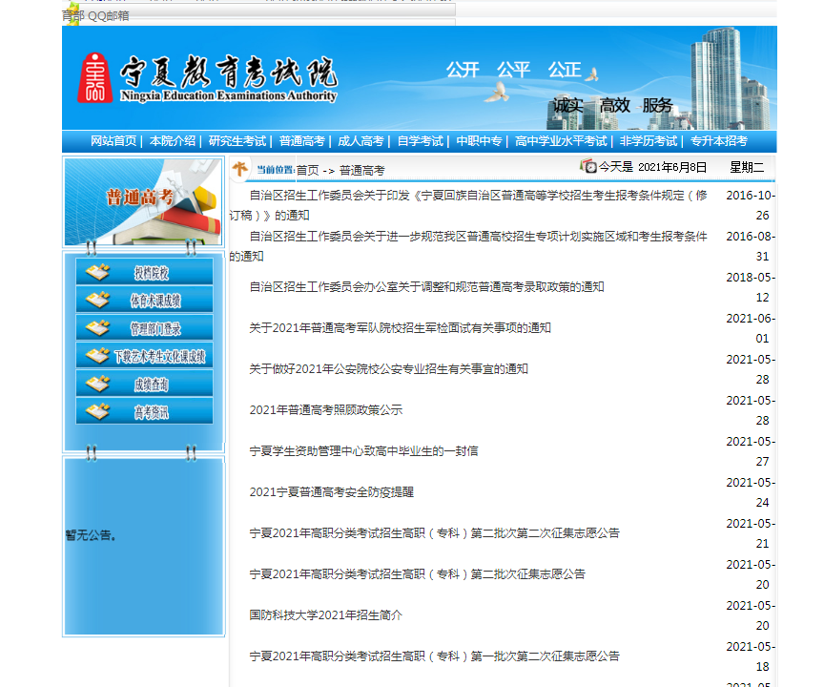The width and height of the screenshot is (824, 687).
Task: Open 自学考试 menu item
Action: pos(420,141)
